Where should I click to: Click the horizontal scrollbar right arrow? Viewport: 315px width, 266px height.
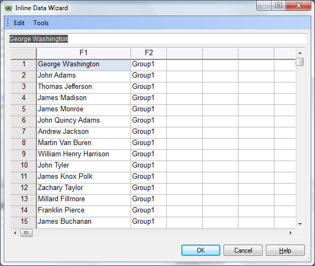pyautogui.click(x=290, y=233)
